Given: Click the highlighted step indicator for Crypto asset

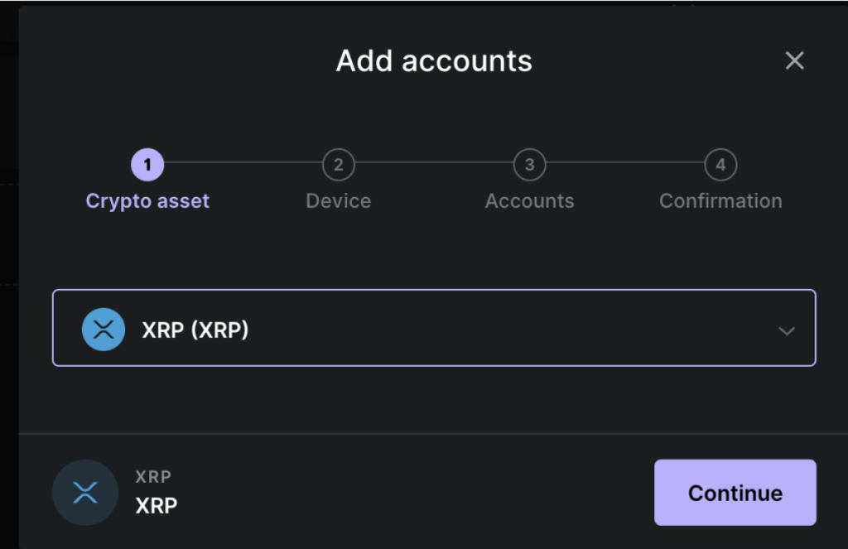Looking at the screenshot, I should (147, 164).
